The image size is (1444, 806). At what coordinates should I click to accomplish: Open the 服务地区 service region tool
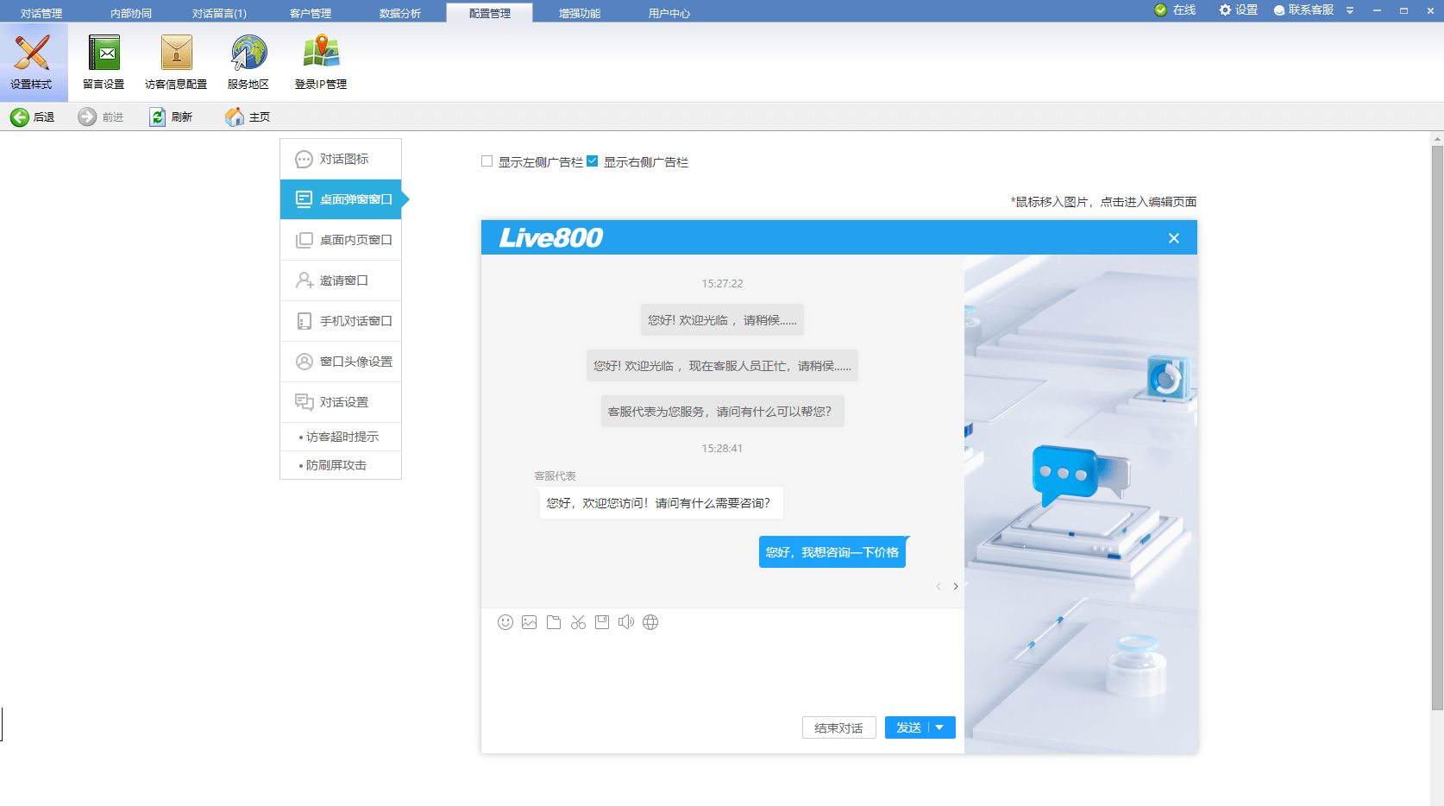pyautogui.click(x=248, y=62)
